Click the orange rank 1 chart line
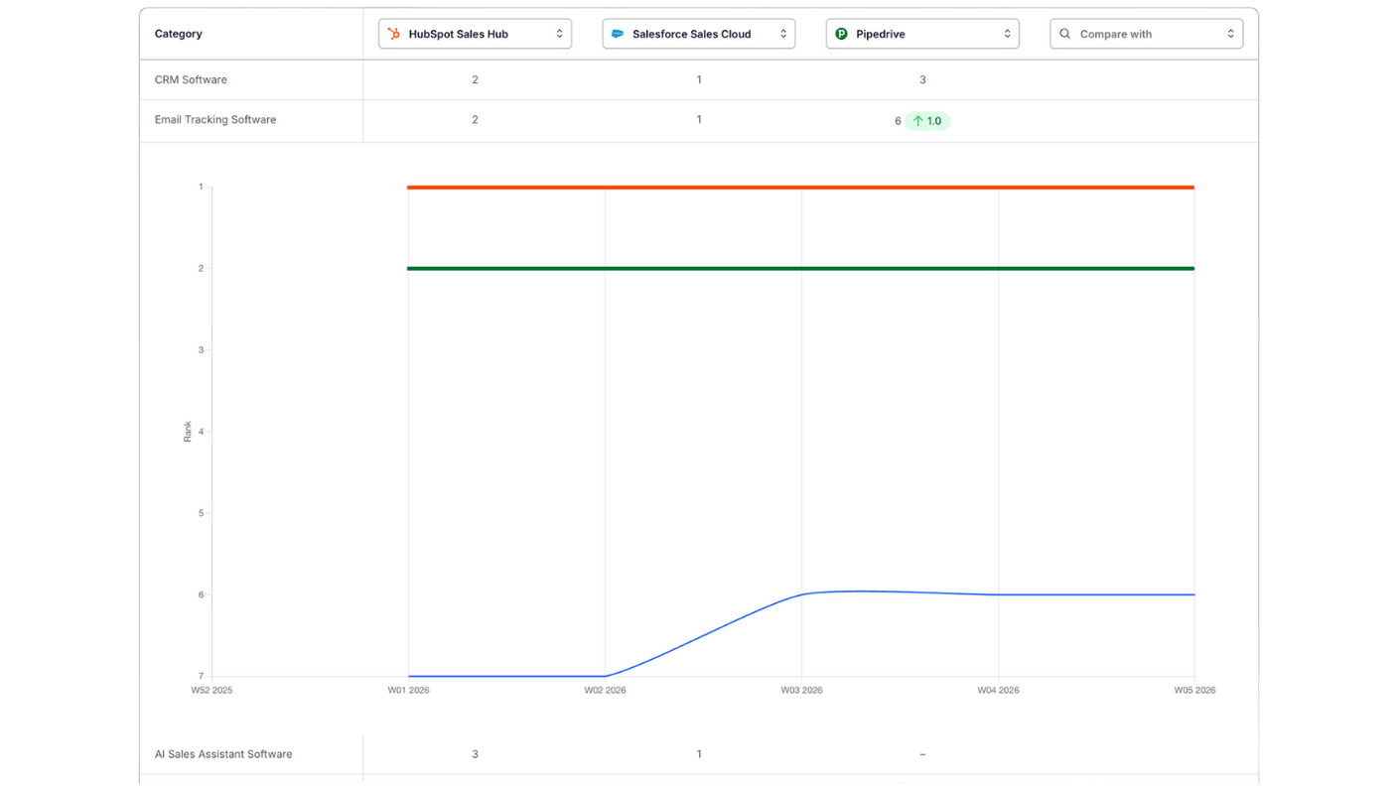The height and width of the screenshot is (786, 1398). click(800, 187)
